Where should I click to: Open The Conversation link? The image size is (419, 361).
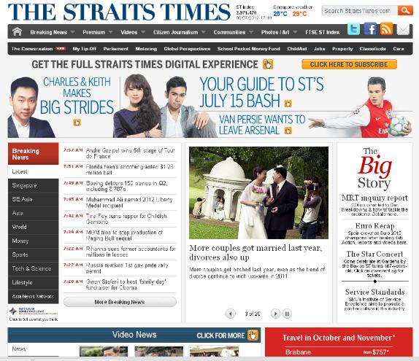[x=32, y=49]
